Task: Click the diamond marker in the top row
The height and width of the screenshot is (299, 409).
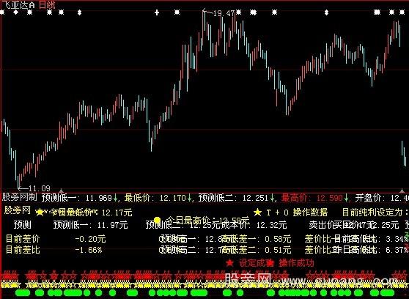Action: point(16,12)
